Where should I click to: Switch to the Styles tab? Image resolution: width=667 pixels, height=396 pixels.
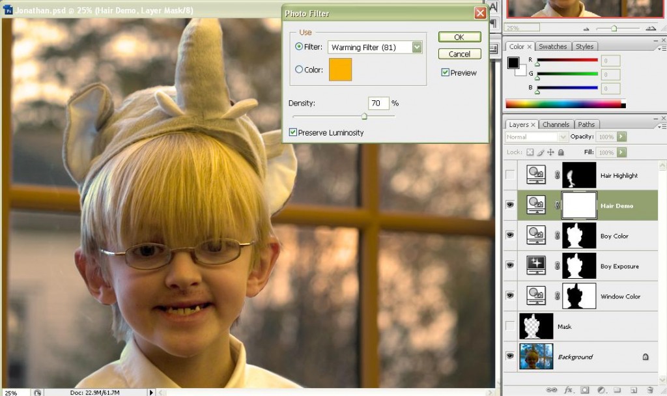tap(584, 47)
